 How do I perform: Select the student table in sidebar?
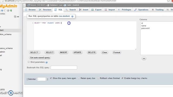[x=2, y=30]
